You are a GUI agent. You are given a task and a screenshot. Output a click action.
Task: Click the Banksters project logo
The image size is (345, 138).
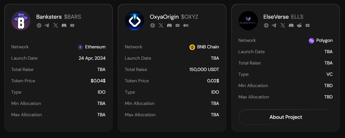click(x=21, y=21)
